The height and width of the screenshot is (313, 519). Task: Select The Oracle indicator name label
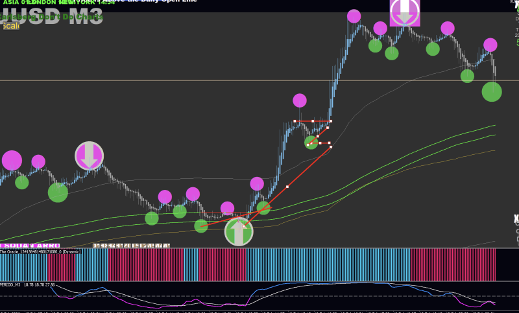(x=40, y=252)
